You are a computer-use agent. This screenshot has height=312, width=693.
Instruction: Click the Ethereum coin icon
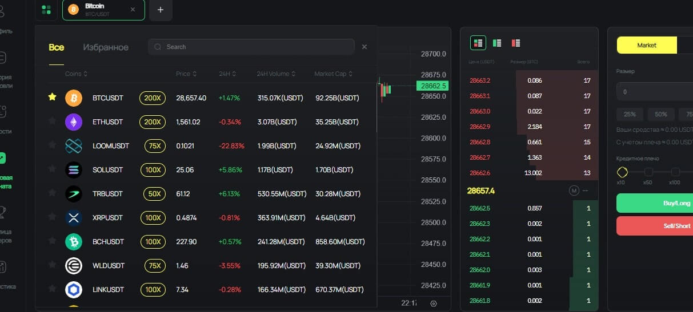(74, 121)
